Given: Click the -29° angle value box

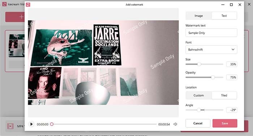Looking at the screenshot, I should click(x=232, y=110).
